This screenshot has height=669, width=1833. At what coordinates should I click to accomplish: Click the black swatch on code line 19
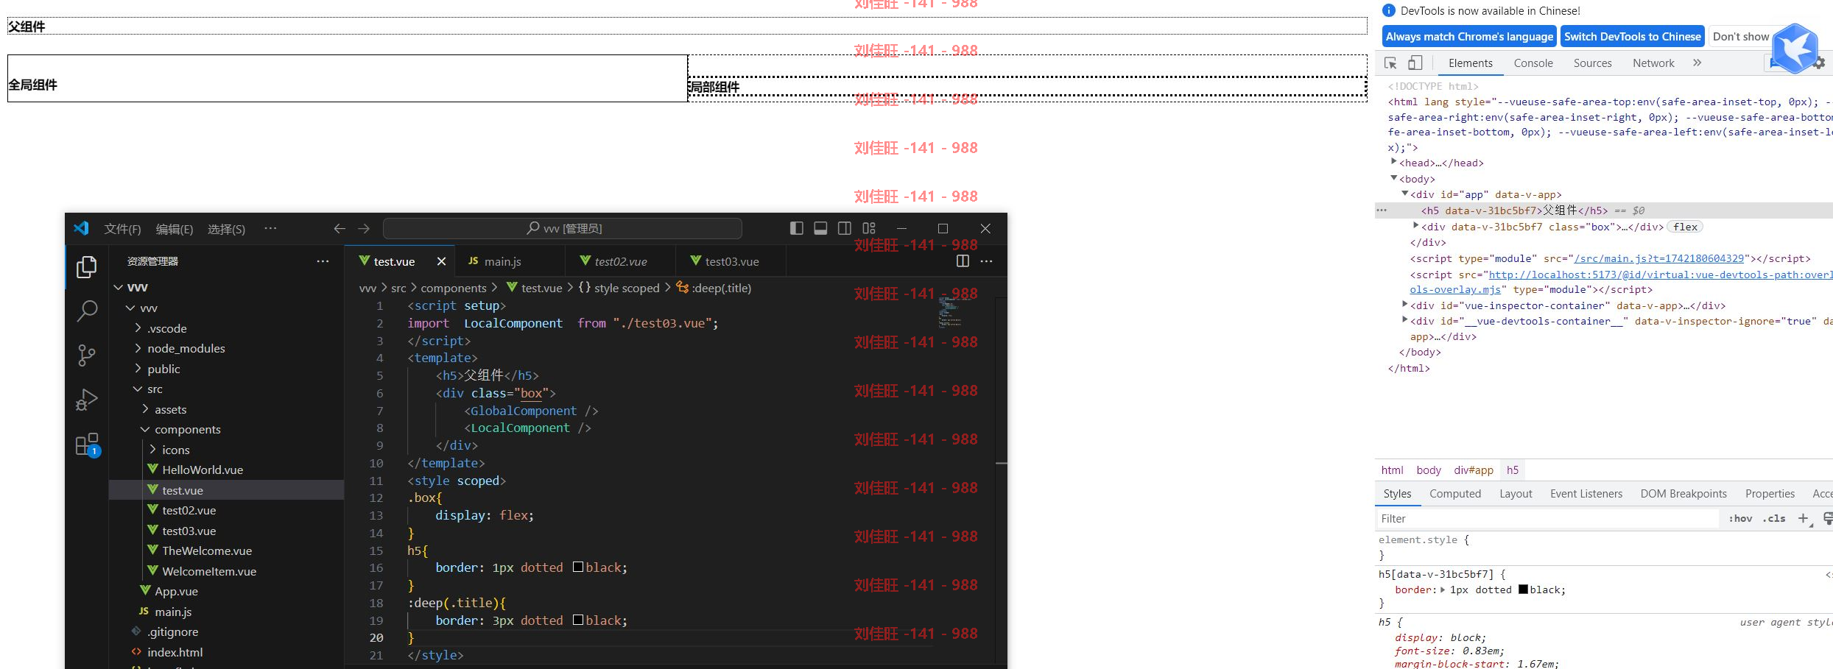578,620
